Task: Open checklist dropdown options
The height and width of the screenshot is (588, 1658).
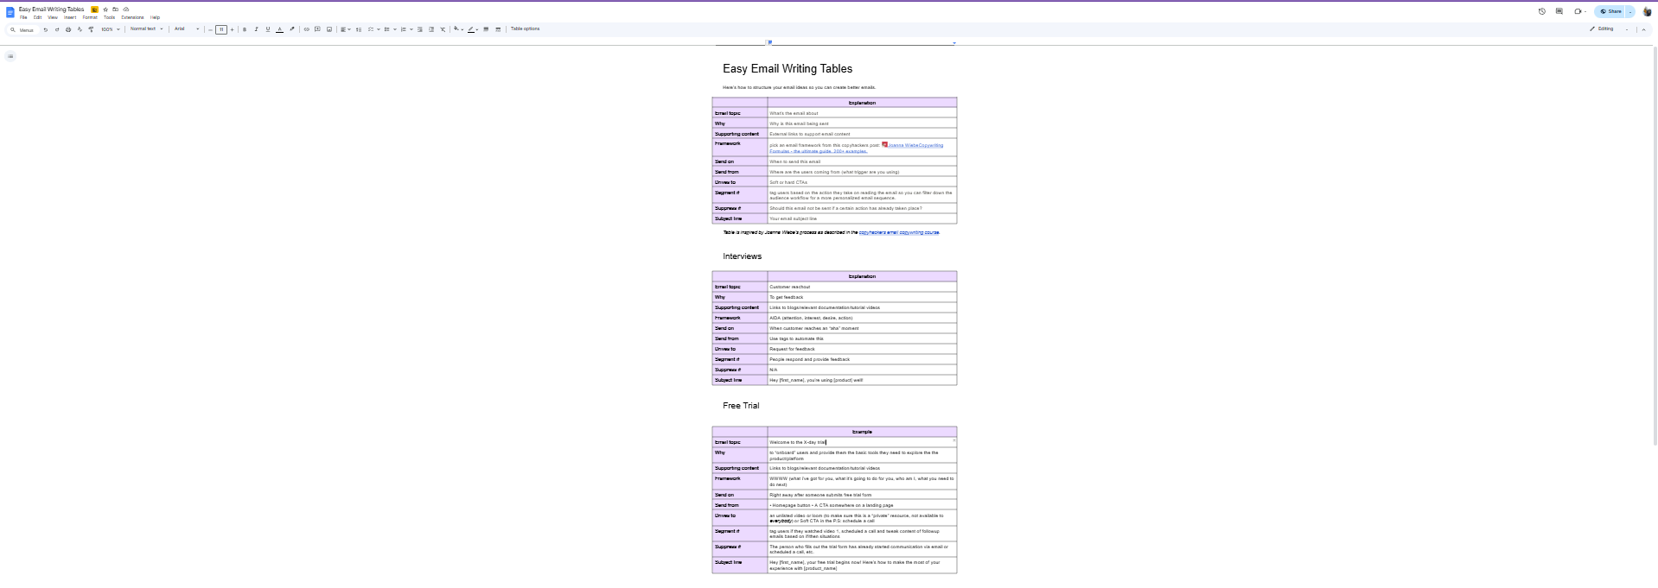Action: (x=378, y=29)
